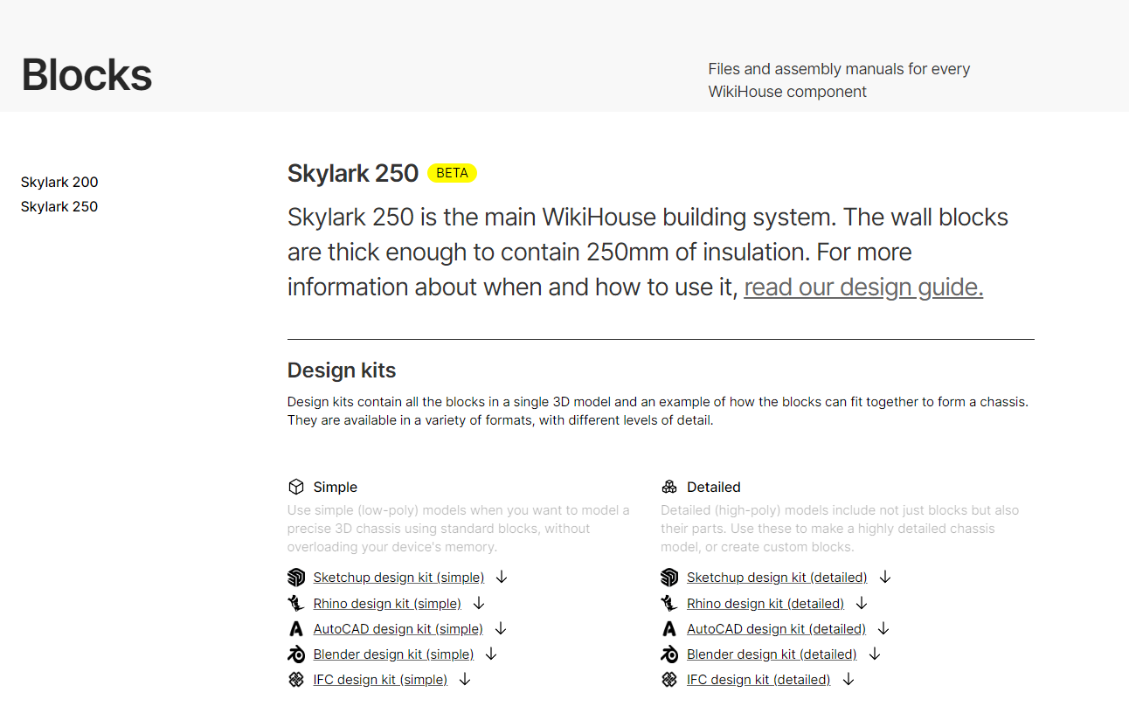Open AutoCAD design kit (detailed) link

776,629
